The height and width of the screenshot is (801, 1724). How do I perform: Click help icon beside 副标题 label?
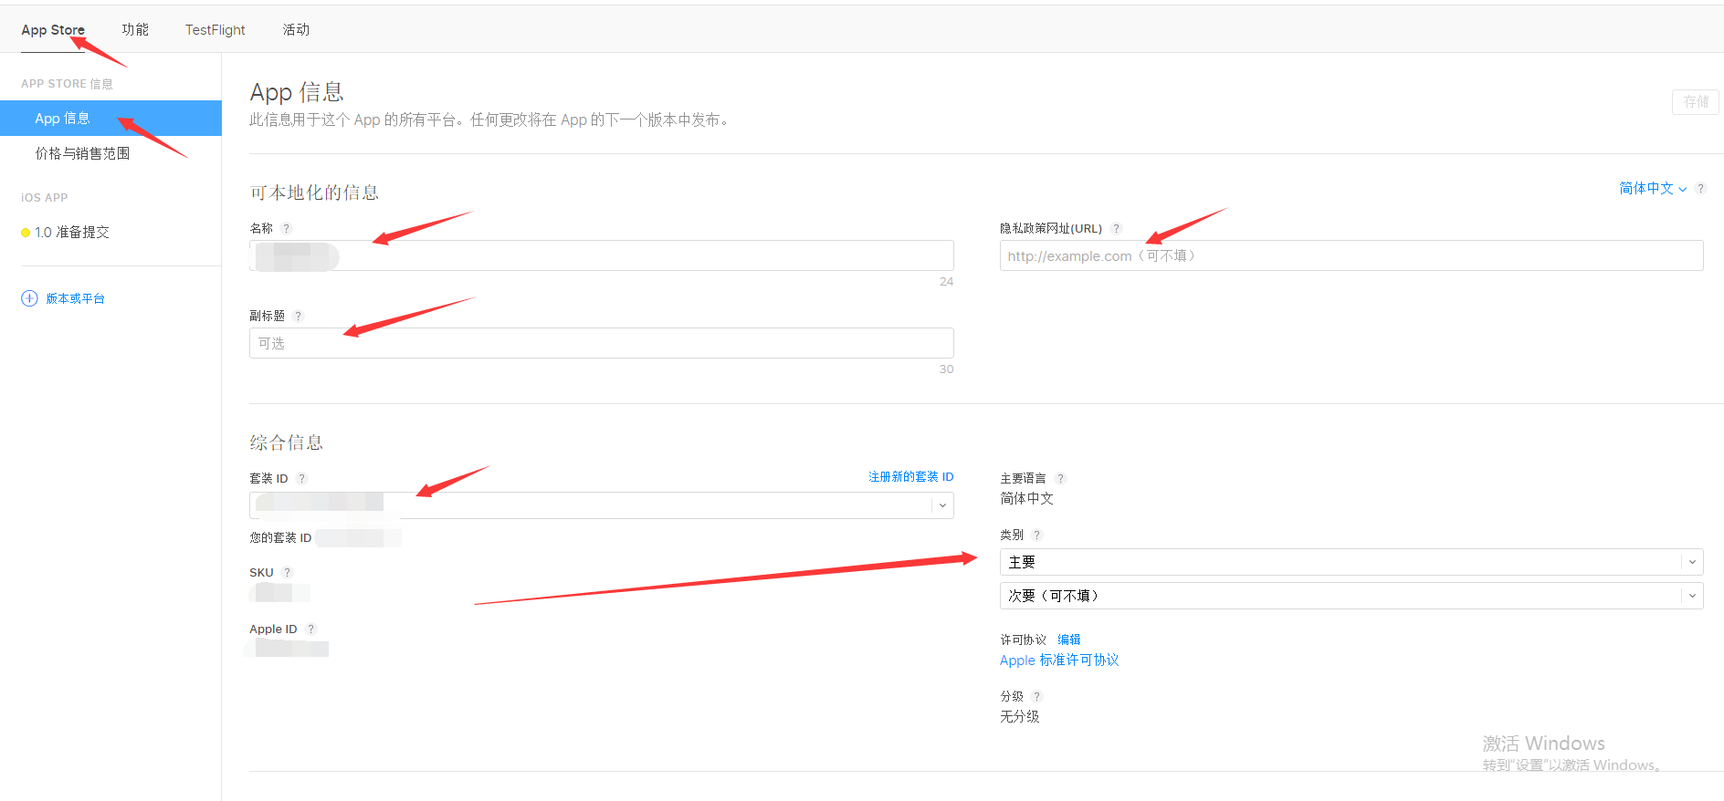pos(298,317)
